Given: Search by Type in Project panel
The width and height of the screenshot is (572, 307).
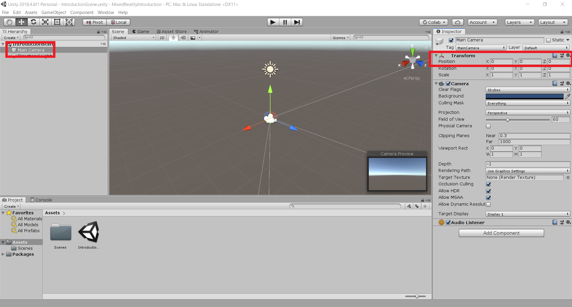Looking at the screenshot, I should coord(409,206).
